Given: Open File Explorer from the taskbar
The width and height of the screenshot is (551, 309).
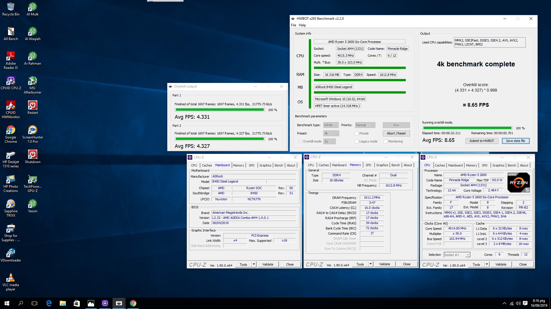Looking at the screenshot, I should (63, 303).
